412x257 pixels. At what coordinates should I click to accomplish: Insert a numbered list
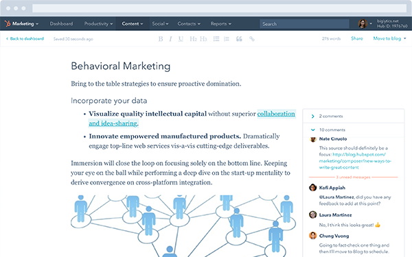[227, 39]
